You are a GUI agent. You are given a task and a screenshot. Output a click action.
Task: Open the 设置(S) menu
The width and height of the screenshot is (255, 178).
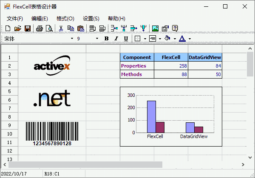click(91, 19)
